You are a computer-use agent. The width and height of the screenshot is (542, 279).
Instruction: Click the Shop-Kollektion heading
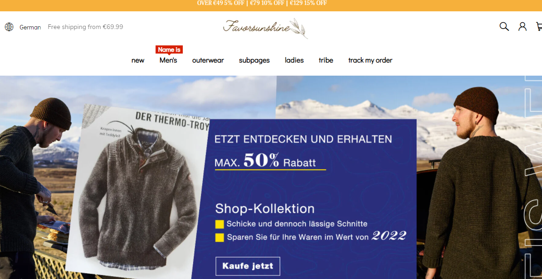click(x=265, y=209)
